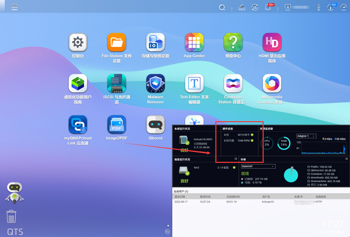Open the user account icon
This screenshot has height=237, width=350.
coord(288,7)
